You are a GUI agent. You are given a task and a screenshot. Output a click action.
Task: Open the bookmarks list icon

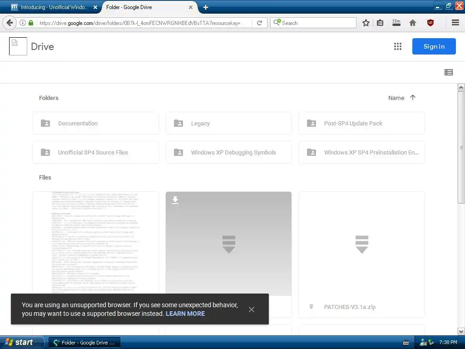pyautogui.click(x=380, y=23)
